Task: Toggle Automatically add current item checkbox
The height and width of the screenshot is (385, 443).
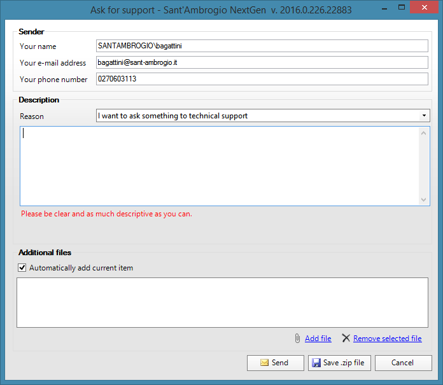Action: point(22,267)
